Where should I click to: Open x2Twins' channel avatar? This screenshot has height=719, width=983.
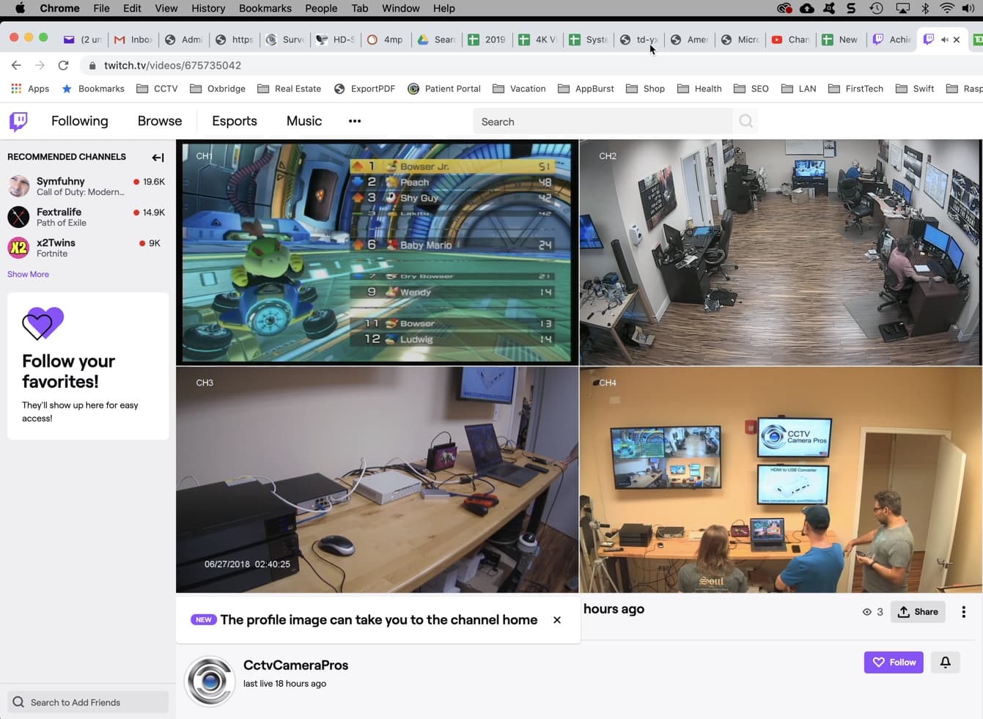18,248
